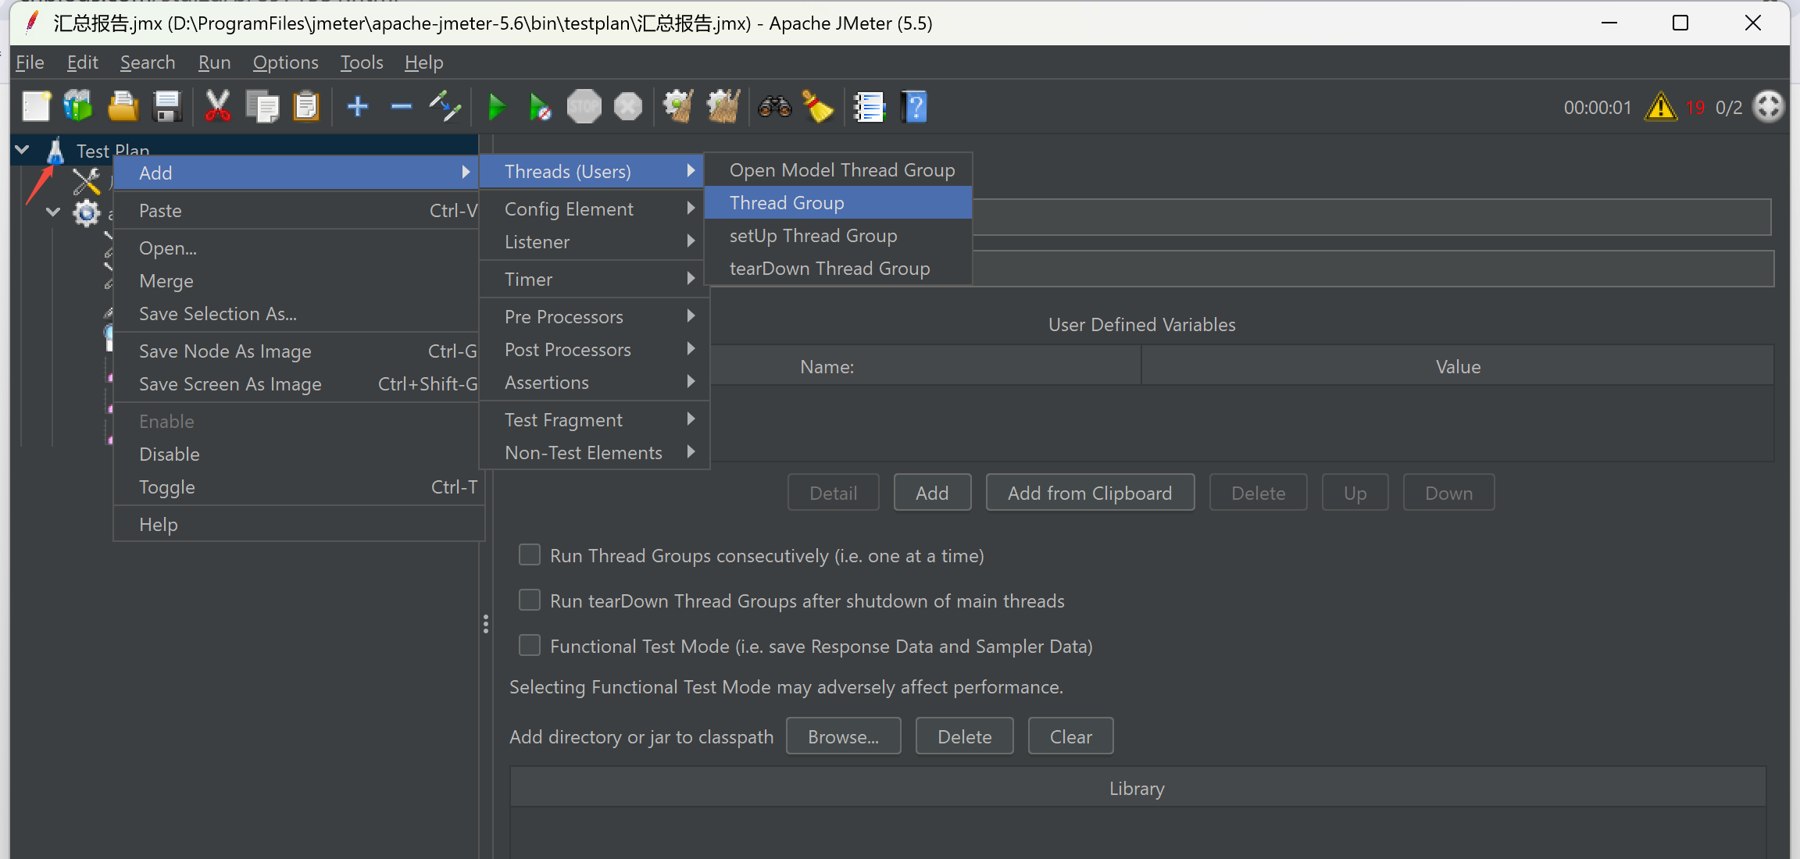This screenshot has width=1800, height=859.
Task: Open Search with the binoculars icon
Action: [x=775, y=107]
